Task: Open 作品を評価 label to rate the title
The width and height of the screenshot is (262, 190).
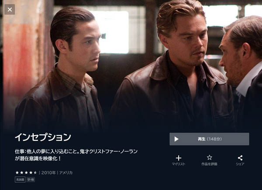Action: coord(209,164)
